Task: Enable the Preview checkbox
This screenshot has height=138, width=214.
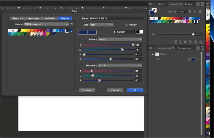Action: click(127, 25)
